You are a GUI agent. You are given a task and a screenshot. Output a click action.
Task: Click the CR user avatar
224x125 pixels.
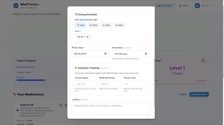click(197, 6)
